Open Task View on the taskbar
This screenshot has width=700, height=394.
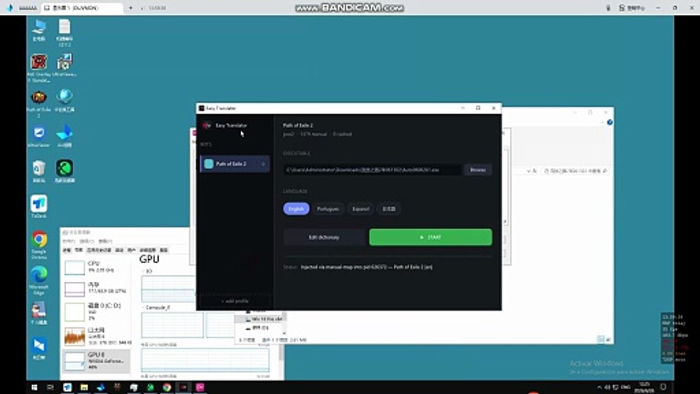pyautogui.click(x=51, y=387)
